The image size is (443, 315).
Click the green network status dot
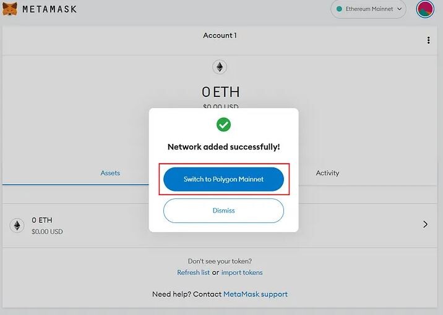339,9
